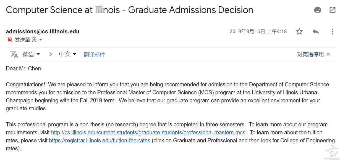
Task: Click 翻译邮件 to translate the message
Action: 94,54
